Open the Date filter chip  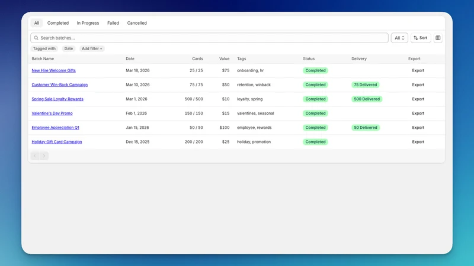69,48
